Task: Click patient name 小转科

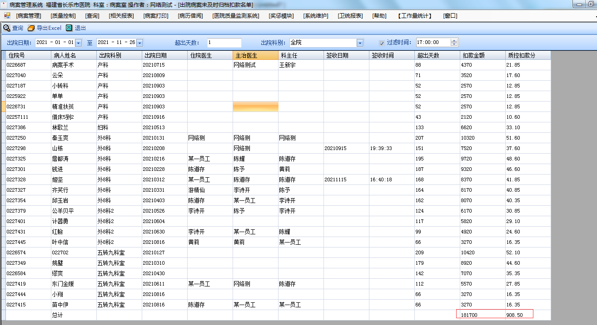Action: 60,86
